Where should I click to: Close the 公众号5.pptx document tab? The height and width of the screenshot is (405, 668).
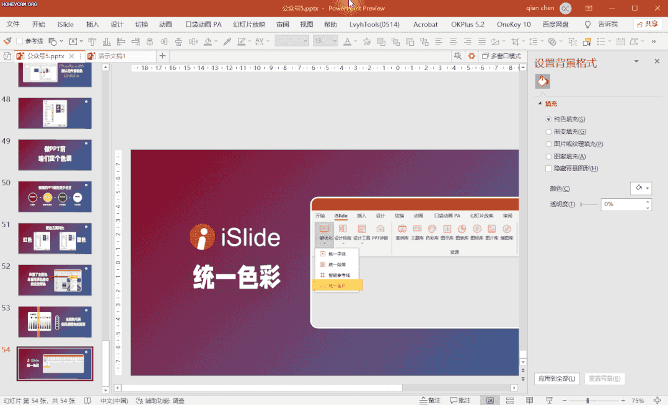[72, 56]
